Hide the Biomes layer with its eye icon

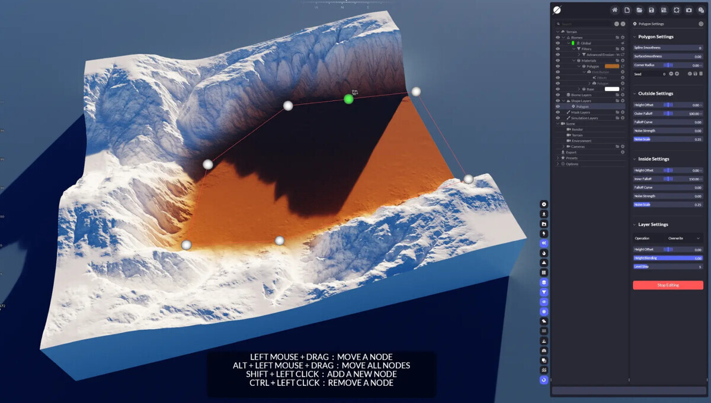[x=558, y=37]
